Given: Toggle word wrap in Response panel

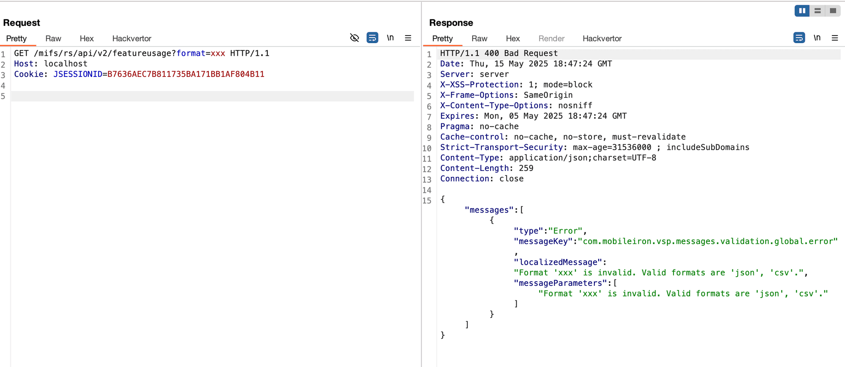Looking at the screenshot, I should click(799, 38).
